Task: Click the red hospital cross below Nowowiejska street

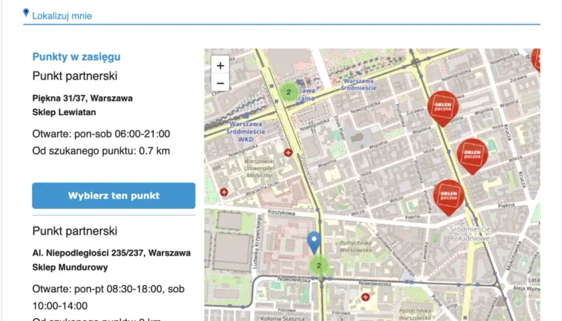Action: click(x=365, y=297)
